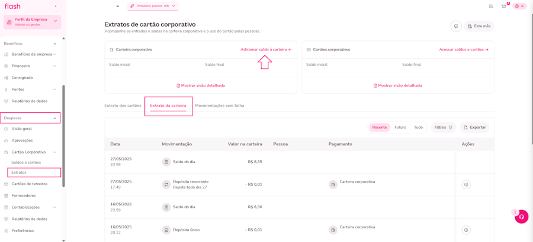
Task: Switch to Extrato da carteira tab
Action: point(168,106)
